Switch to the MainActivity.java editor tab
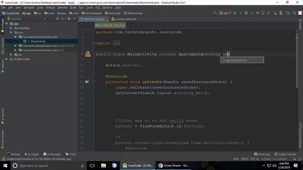 pyautogui.click(x=94, y=19)
